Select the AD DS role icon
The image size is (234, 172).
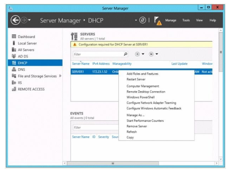click(14, 56)
